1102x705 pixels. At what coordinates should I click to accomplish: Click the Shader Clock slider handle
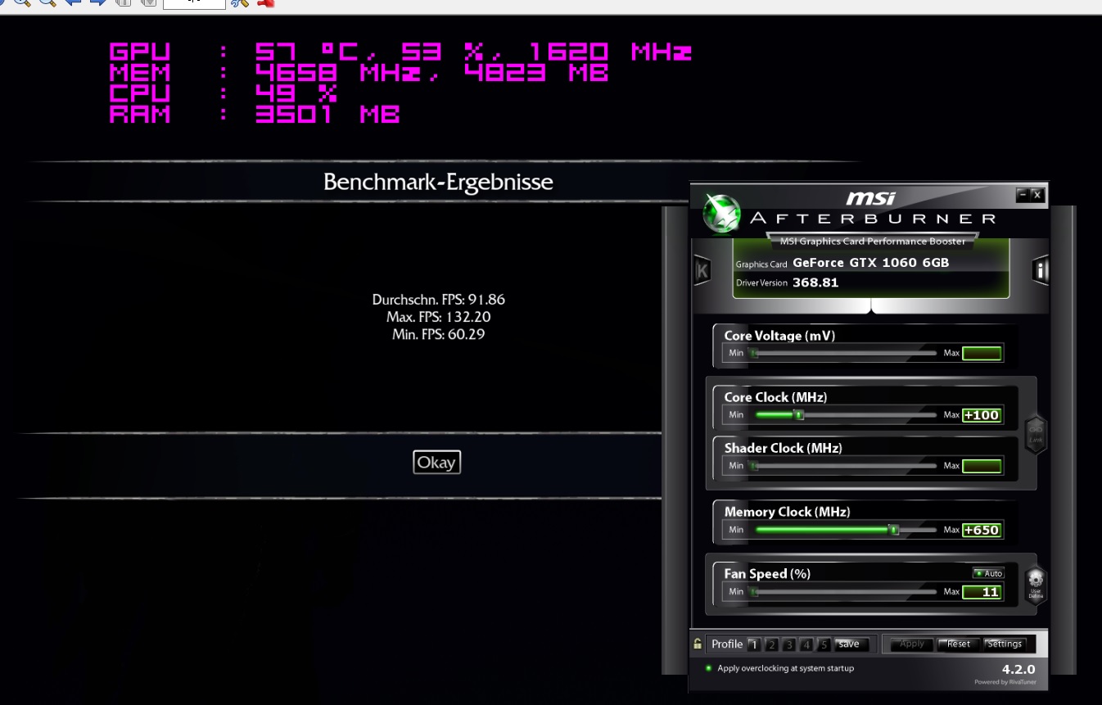click(754, 466)
